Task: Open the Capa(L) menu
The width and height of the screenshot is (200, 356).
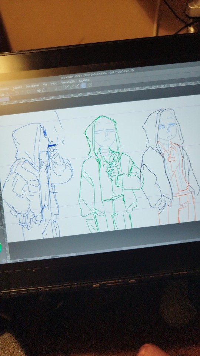Action: [17, 88]
